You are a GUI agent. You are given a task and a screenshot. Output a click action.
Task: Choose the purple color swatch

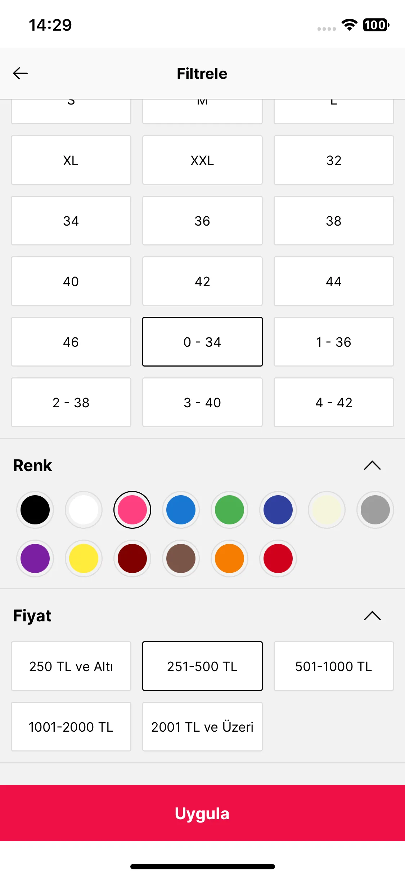(35, 558)
